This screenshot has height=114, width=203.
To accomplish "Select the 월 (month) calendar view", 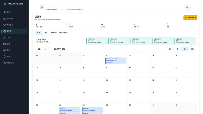I will point(185,49).
